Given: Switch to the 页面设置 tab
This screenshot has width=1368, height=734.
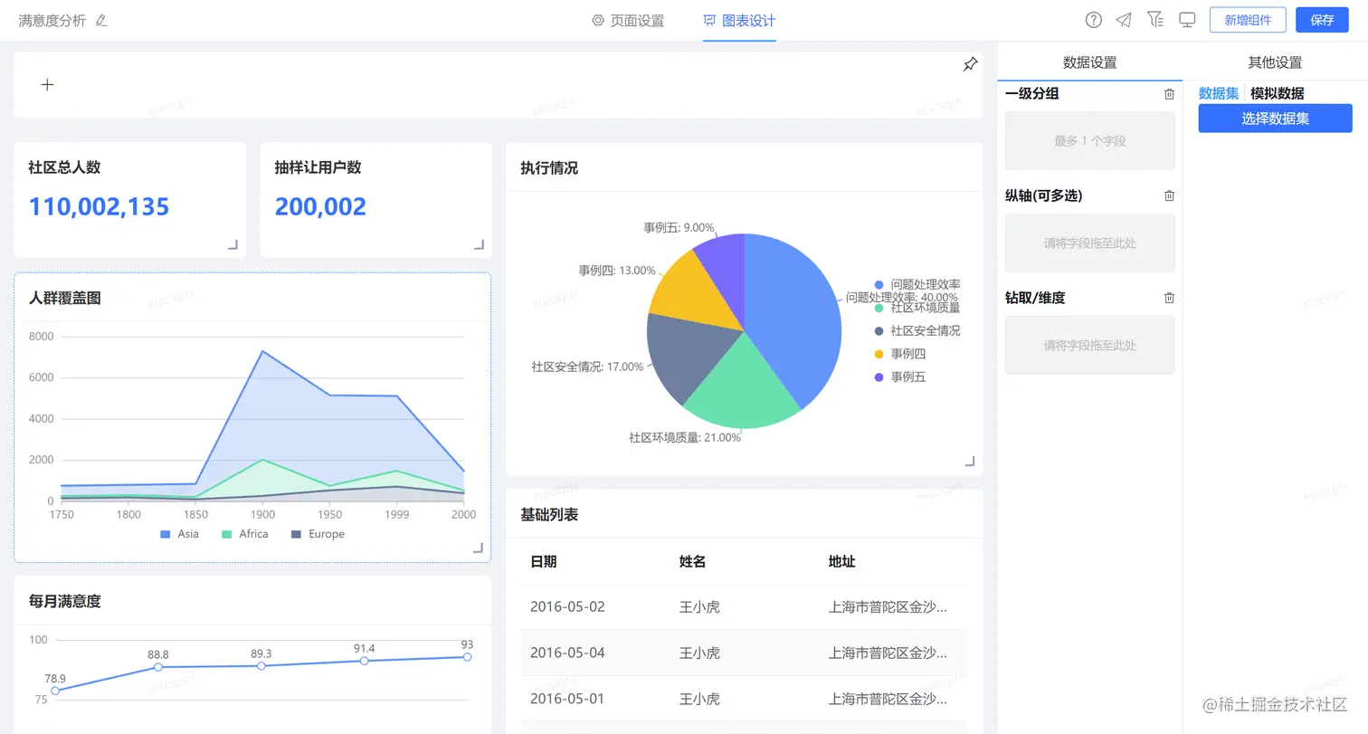Looking at the screenshot, I should point(628,20).
